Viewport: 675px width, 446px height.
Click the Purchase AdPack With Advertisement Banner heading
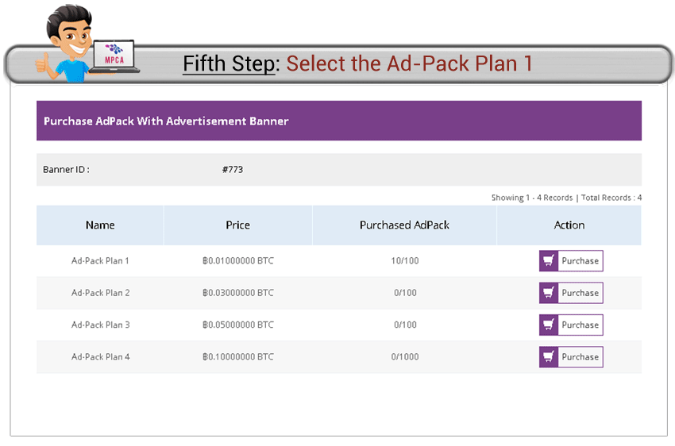point(166,121)
